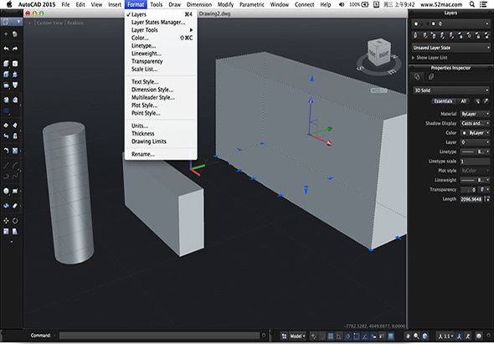This screenshot has width=494, height=344.
Task: Click the Spotlight search magnifier in menu bar
Action: (471, 4)
